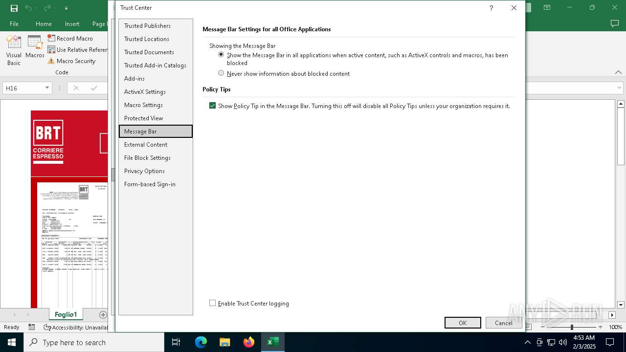This screenshot has height=352, width=626.
Task: Open Trusted Publishers settings
Action: coord(156,25)
